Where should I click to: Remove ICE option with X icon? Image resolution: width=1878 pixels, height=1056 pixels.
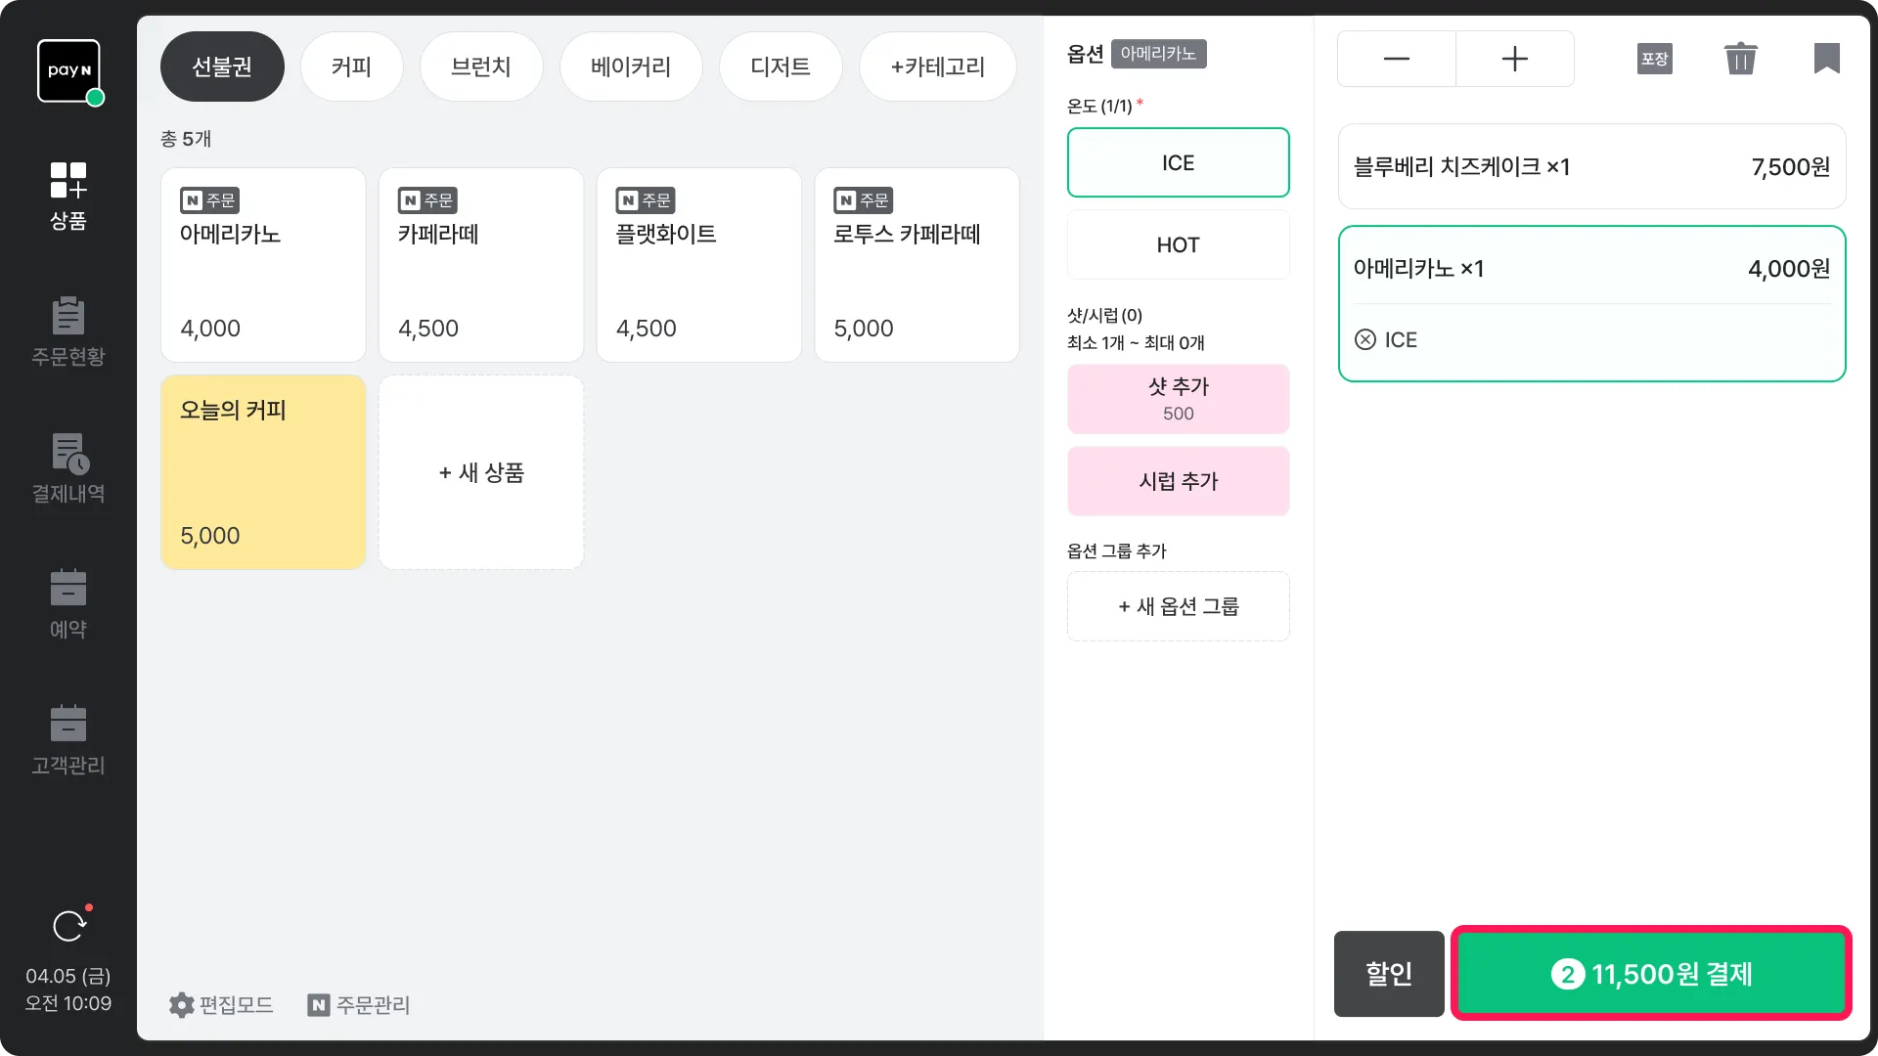click(1364, 340)
